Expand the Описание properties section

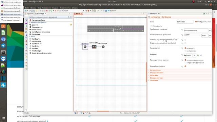tap(154, 81)
